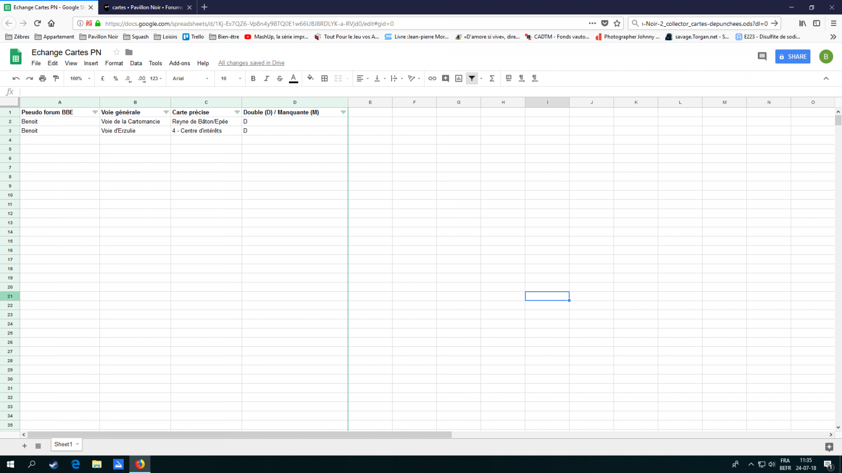This screenshot has width=842, height=473.
Task: Insert a chart using toolbar icon
Action: (459, 78)
